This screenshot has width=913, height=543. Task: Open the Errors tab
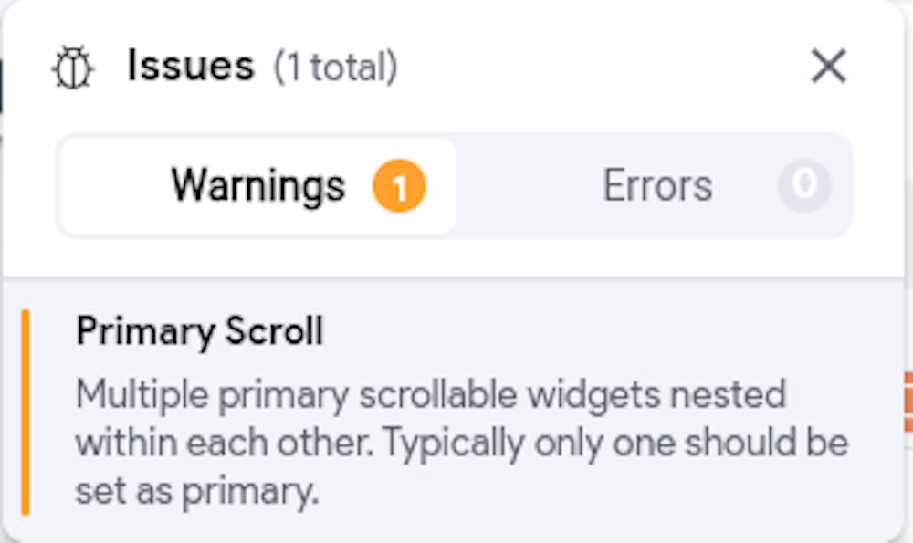[x=656, y=186]
